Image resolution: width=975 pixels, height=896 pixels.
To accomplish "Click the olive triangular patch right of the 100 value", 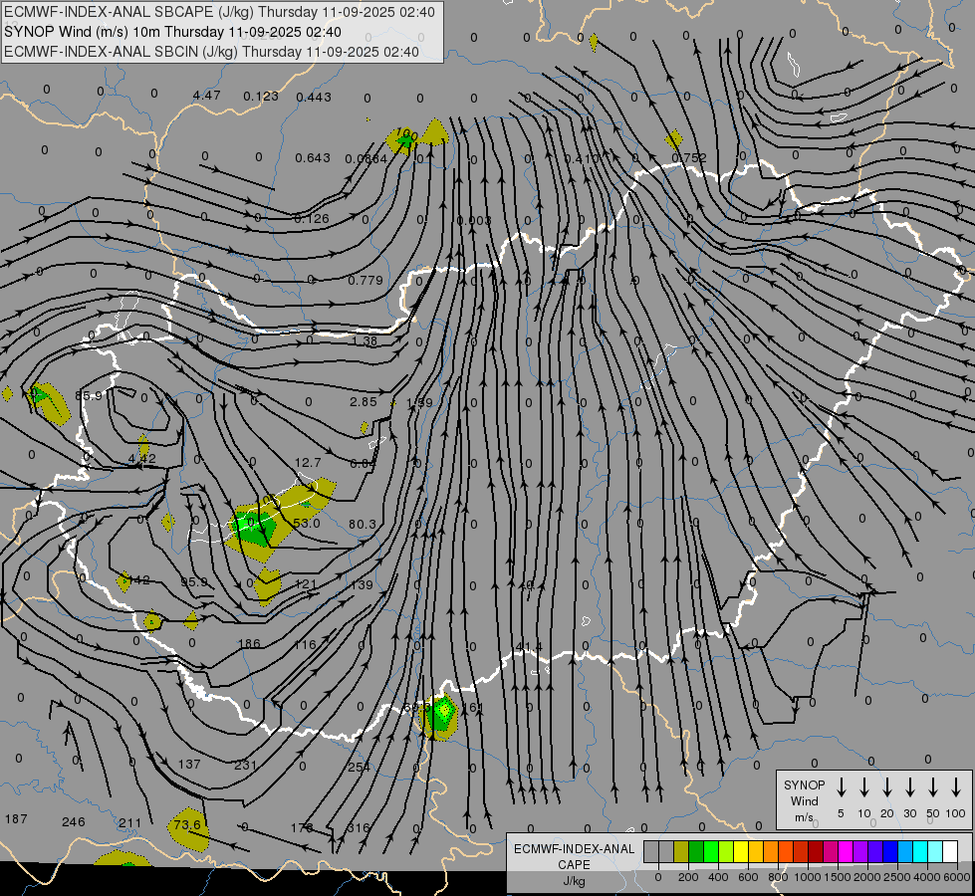I will [435, 133].
